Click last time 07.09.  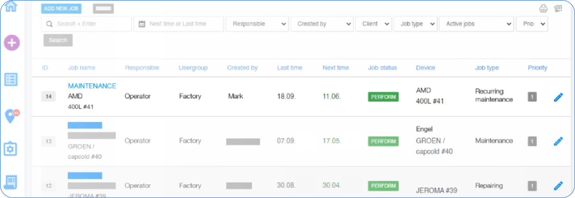click(286, 141)
